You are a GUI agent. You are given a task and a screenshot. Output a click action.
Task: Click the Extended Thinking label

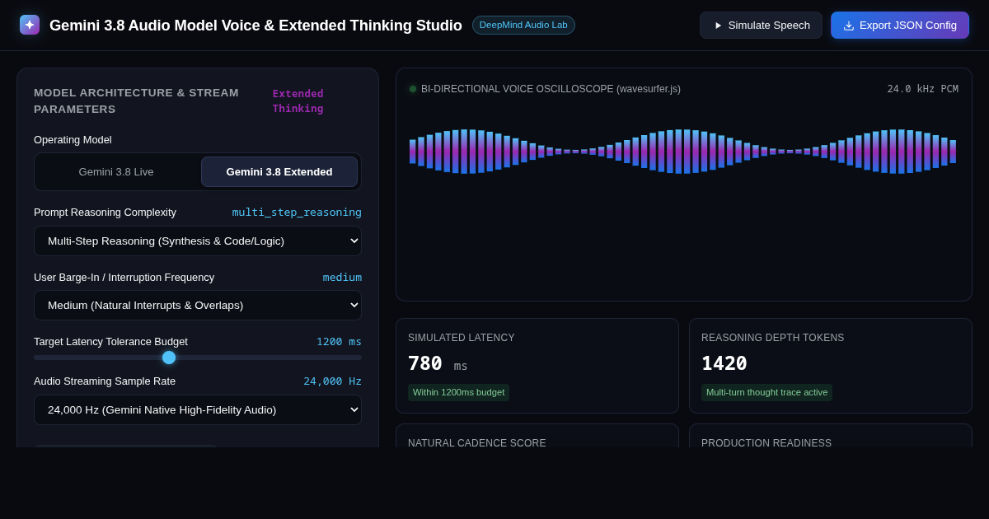coord(298,101)
